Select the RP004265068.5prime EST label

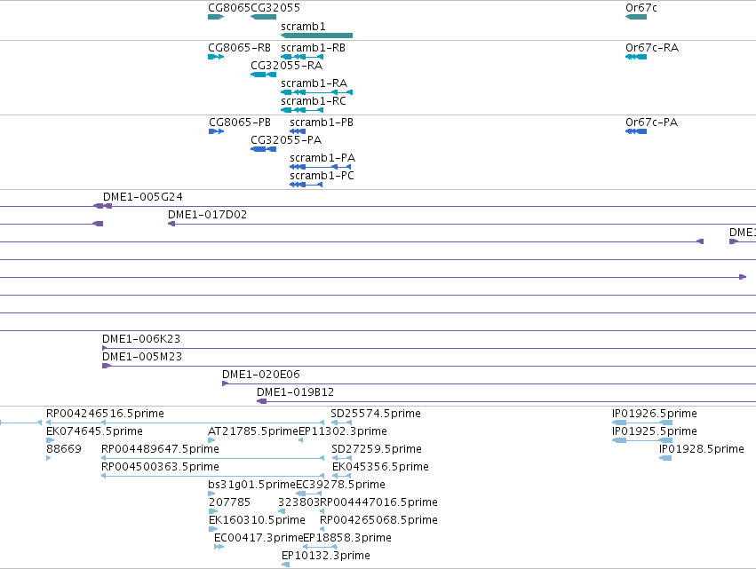pyautogui.click(x=379, y=521)
